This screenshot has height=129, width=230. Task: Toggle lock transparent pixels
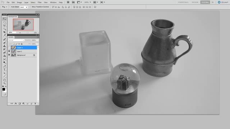pyautogui.click(x=14, y=44)
